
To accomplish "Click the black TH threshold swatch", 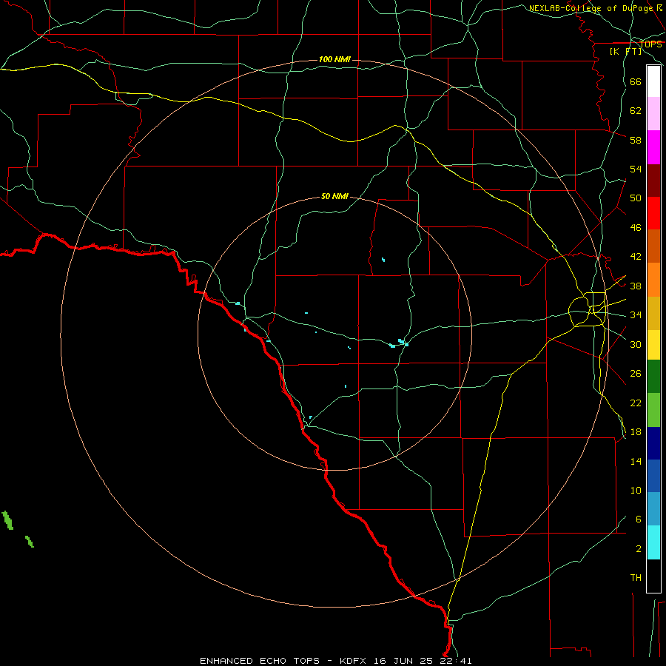I will (x=653, y=576).
